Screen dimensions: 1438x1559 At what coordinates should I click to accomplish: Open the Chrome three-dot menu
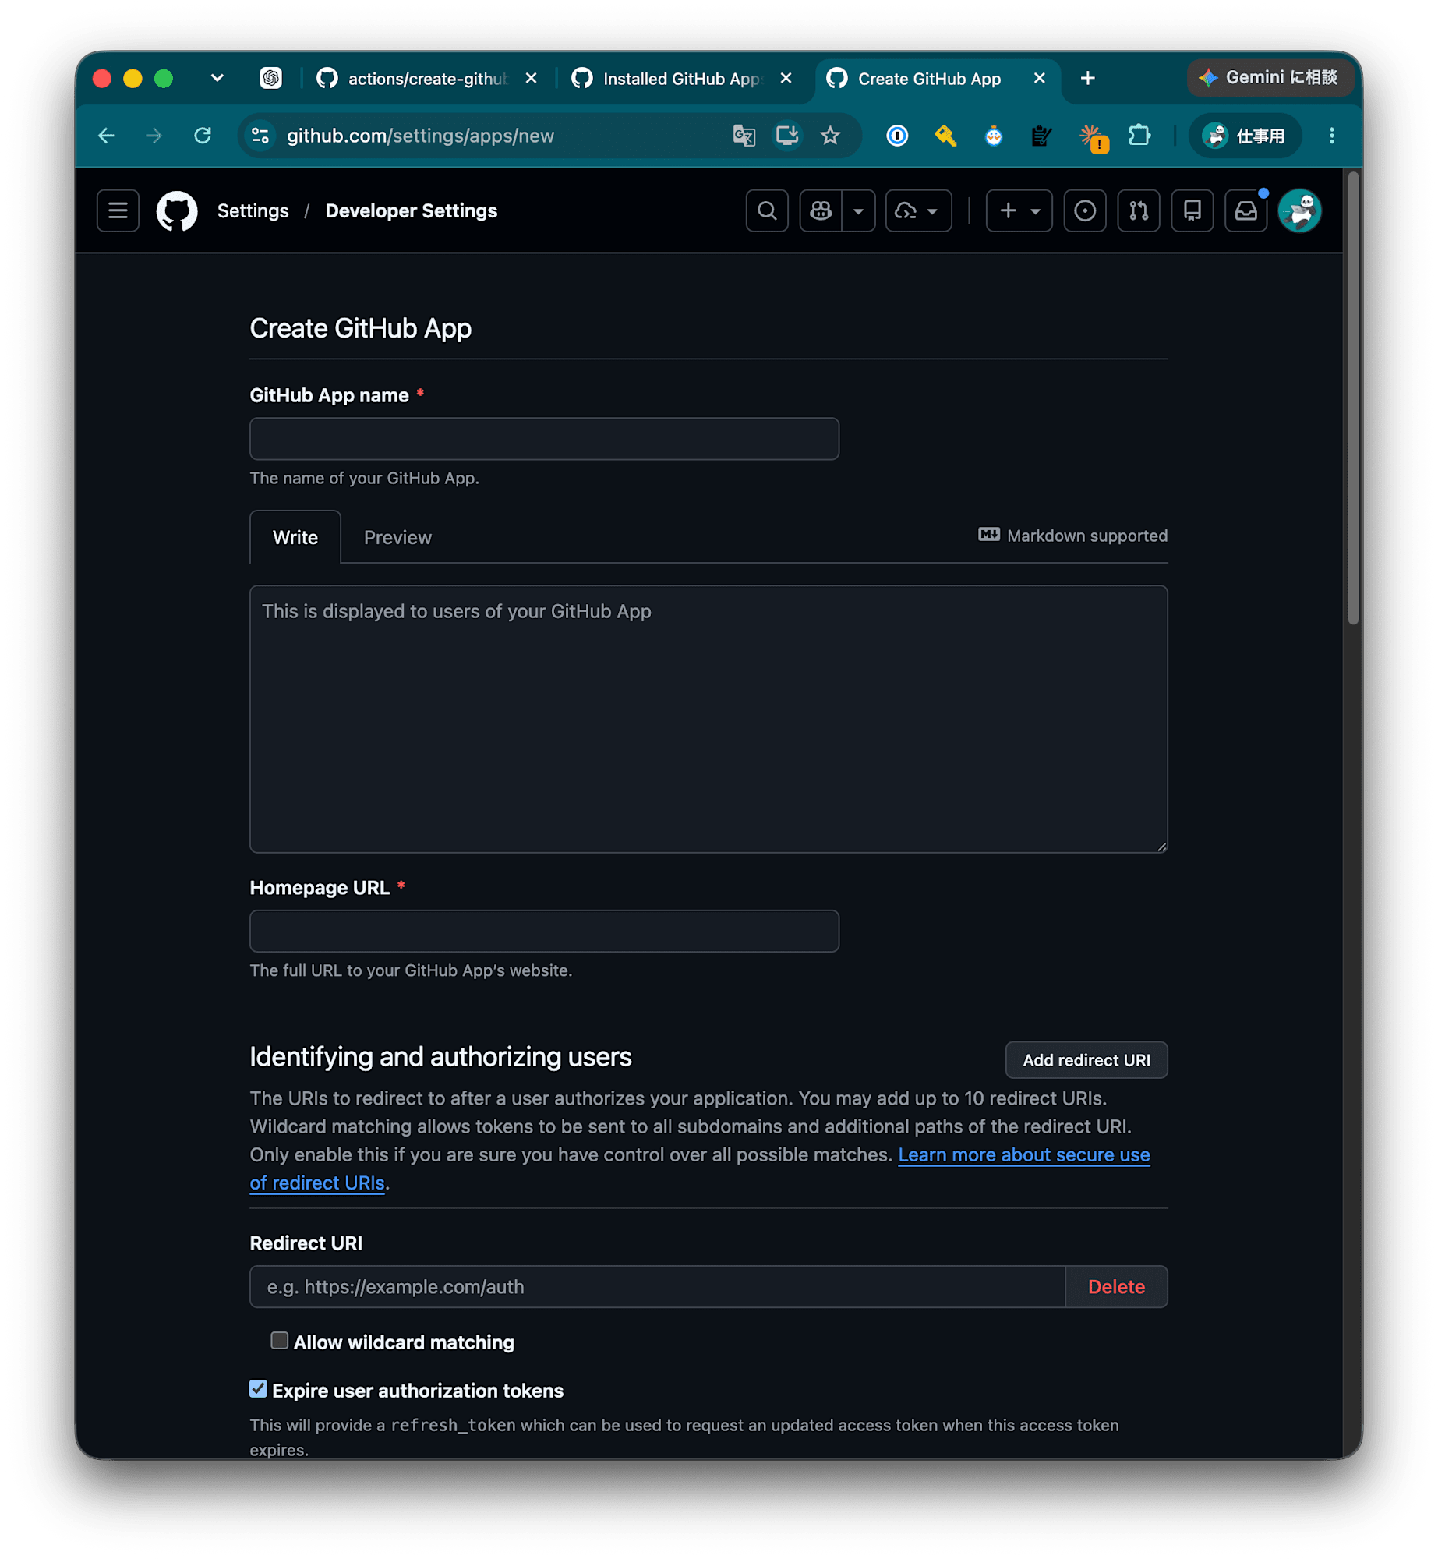tap(1330, 136)
